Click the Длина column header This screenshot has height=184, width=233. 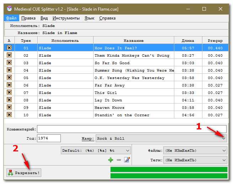[188, 40]
